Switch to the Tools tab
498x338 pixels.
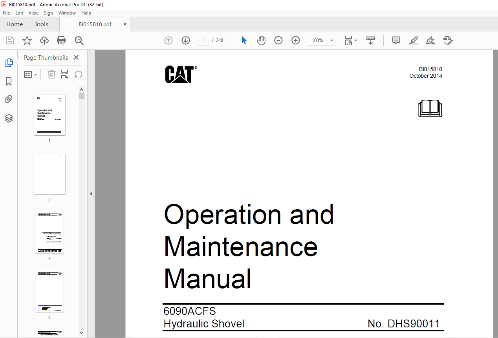41,24
